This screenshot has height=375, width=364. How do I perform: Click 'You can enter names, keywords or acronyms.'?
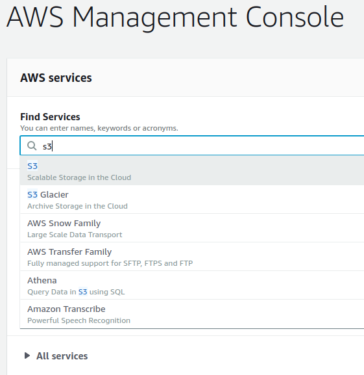coord(99,128)
